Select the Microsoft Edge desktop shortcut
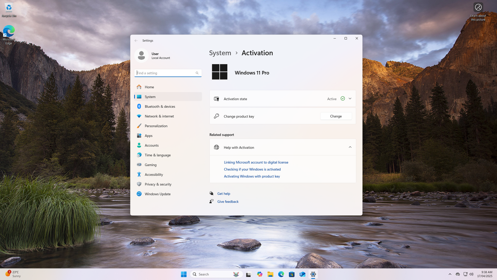The width and height of the screenshot is (497, 280). pos(9,35)
